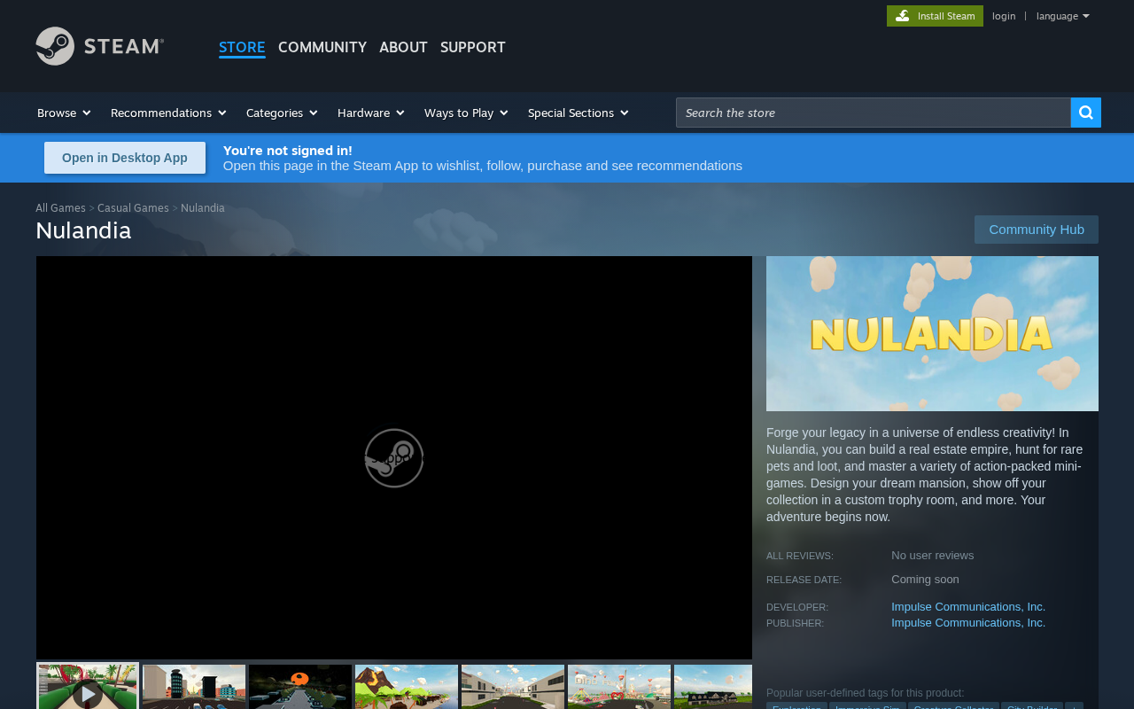Screen dimensions: 1134x709
Task: Visit the Community Hub
Action: tap(1036, 229)
